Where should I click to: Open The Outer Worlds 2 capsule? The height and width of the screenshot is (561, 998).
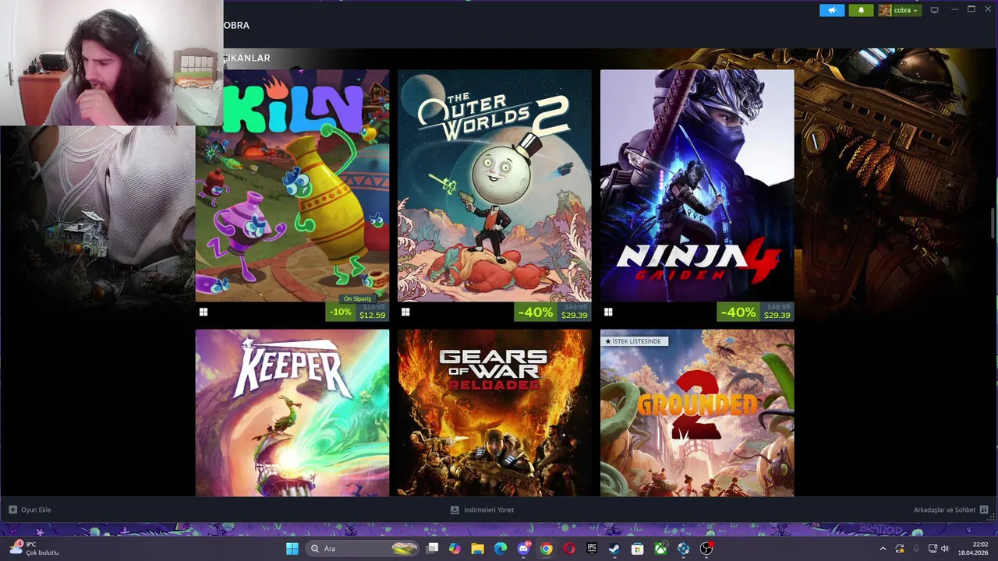(494, 185)
